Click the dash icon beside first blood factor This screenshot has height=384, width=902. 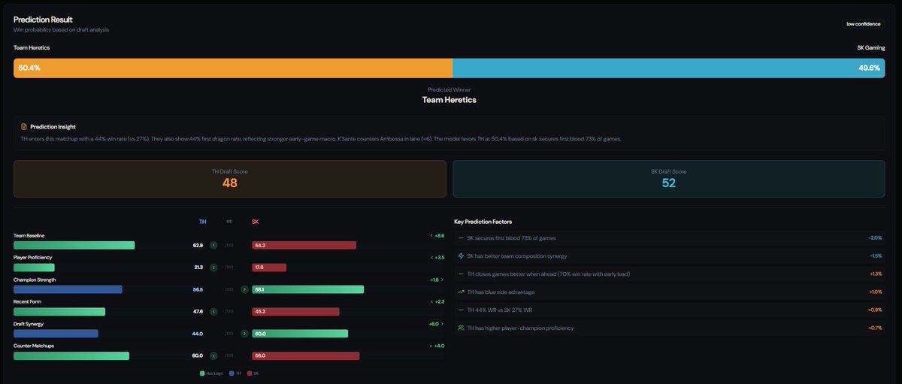[x=461, y=238]
